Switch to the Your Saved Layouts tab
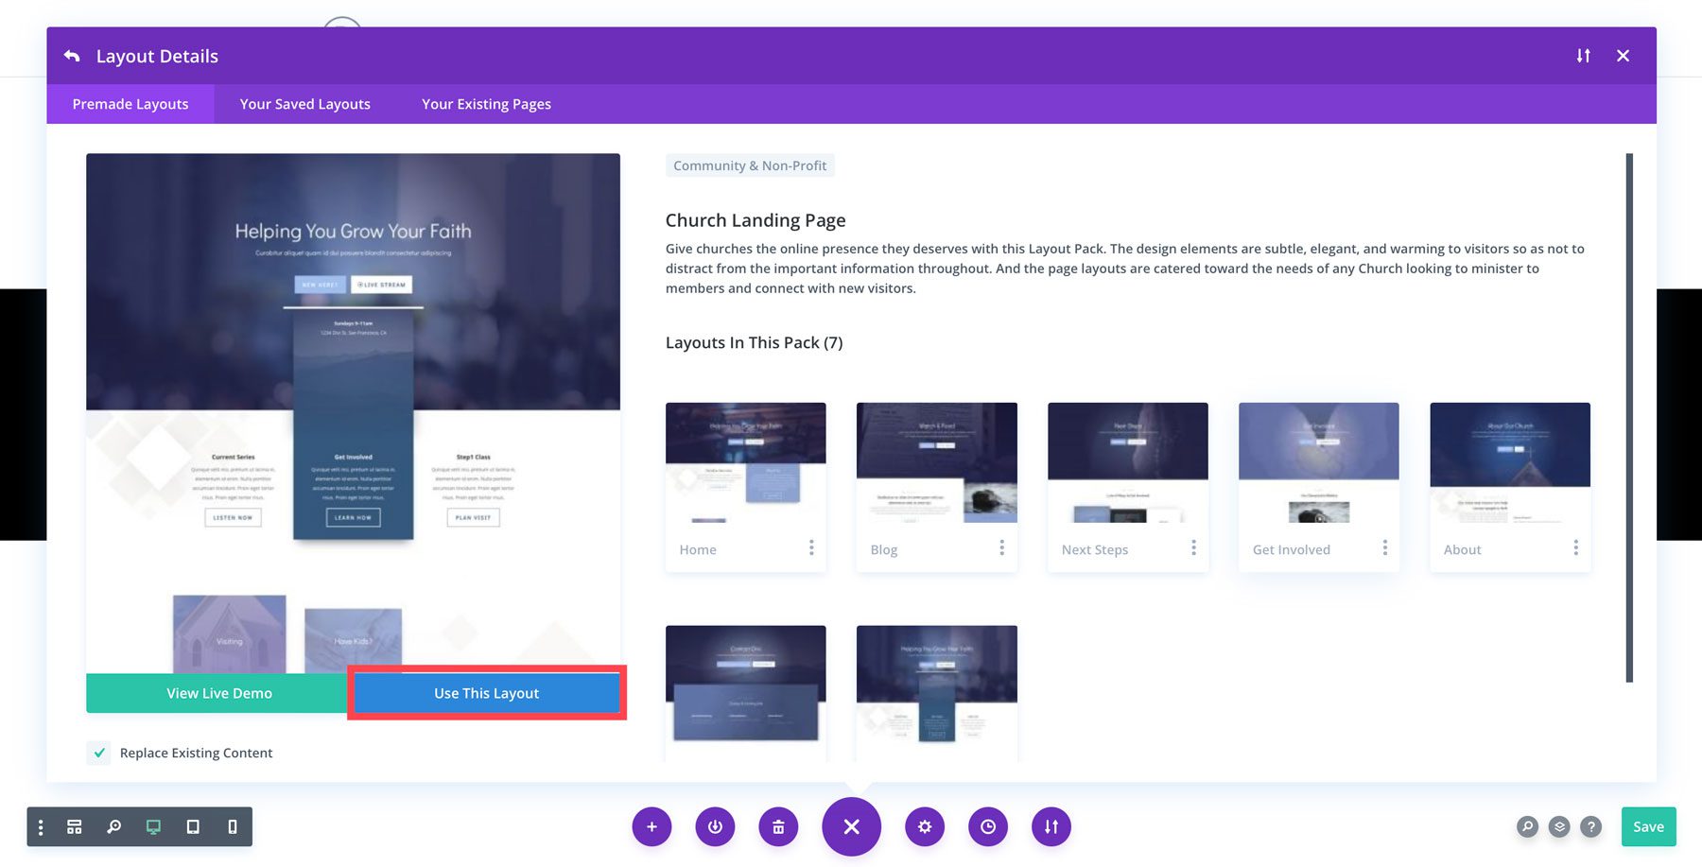The image size is (1702, 867). point(304,104)
